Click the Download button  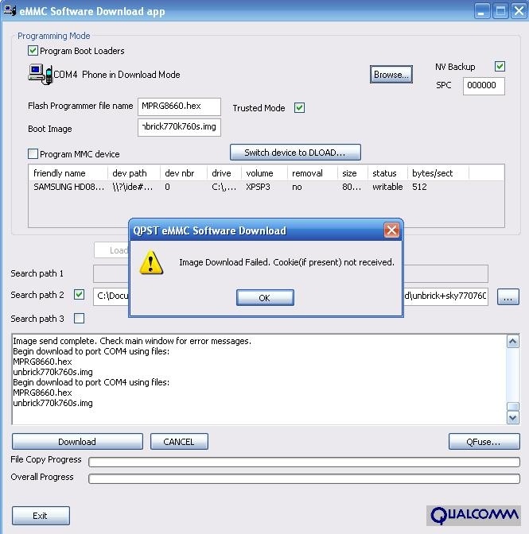coord(77,441)
